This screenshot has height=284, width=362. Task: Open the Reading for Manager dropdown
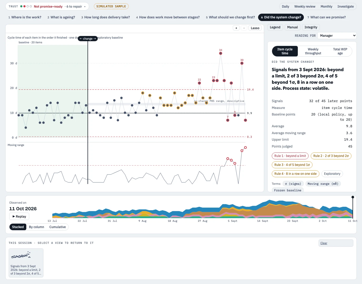point(337,35)
